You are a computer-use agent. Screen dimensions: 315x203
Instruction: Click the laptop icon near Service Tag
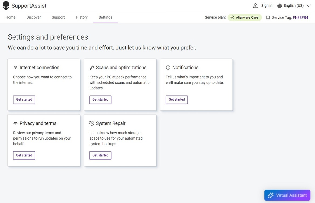[x=268, y=18]
